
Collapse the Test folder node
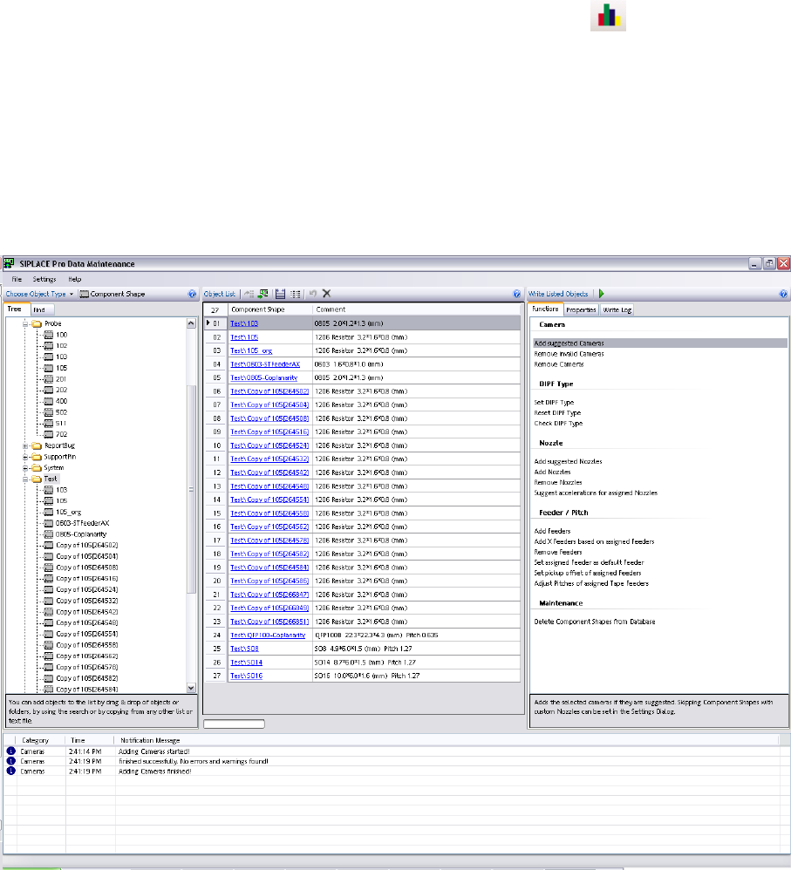pos(25,479)
